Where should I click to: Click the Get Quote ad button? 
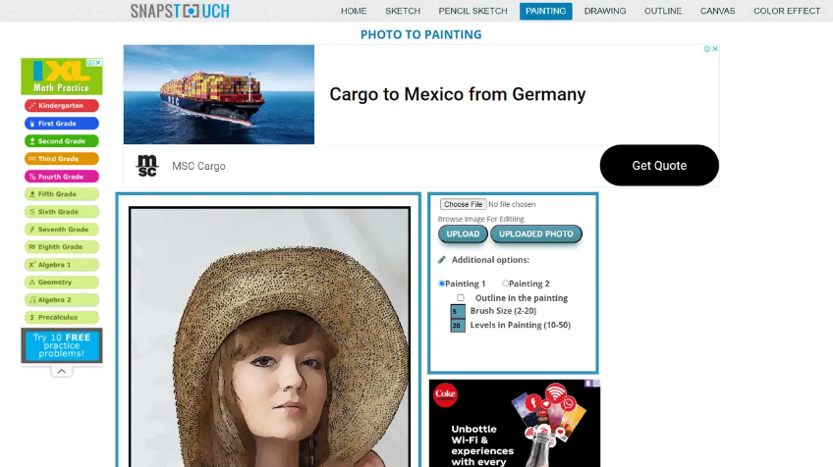(659, 166)
